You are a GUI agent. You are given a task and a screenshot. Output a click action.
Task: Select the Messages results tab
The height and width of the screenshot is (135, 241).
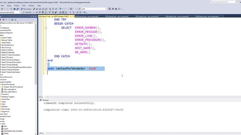click(44, 100)
